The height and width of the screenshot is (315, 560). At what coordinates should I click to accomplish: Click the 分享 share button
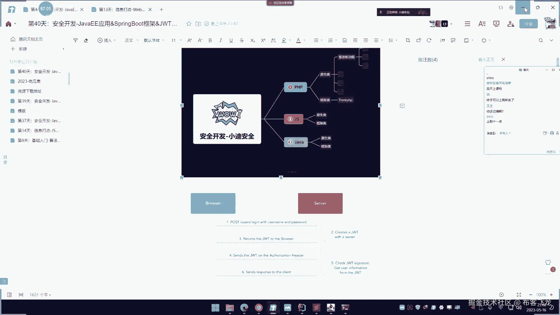[x=528, y=24]
